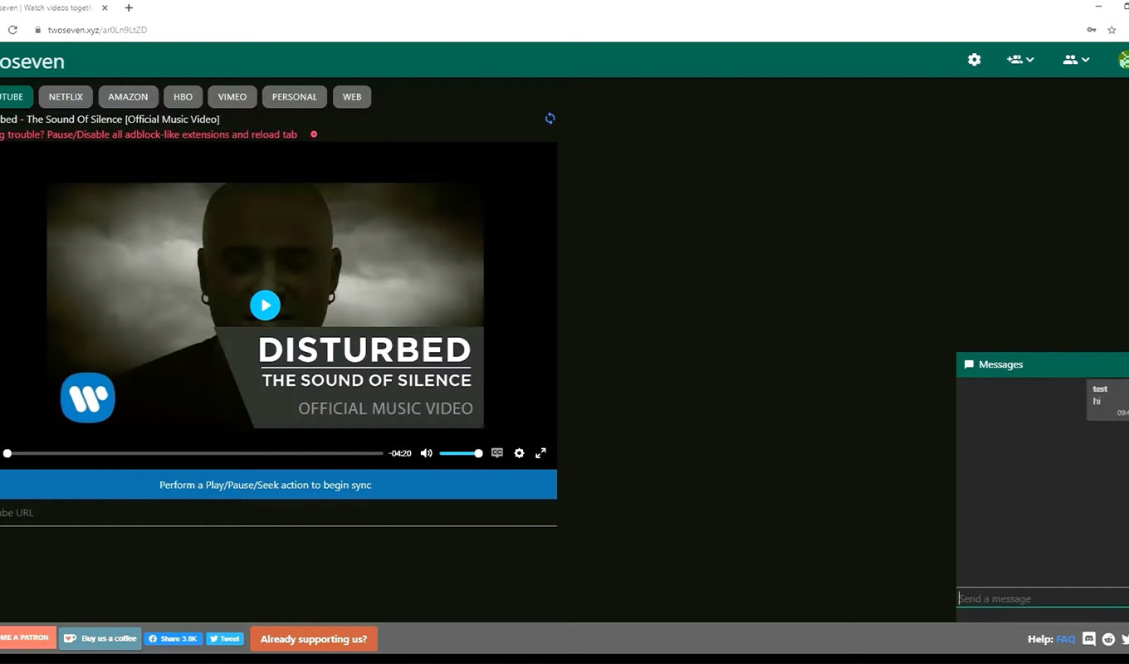Bookmark this page with the star icon
The height and width of the screenshot is (664, 1129).
(x=1112, y=30)
